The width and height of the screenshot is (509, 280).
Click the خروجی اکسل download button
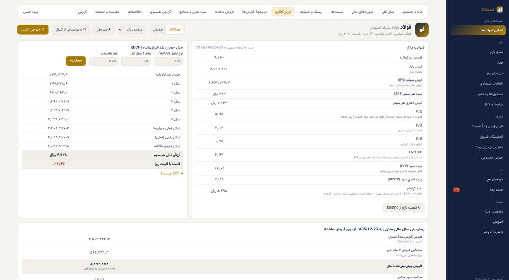click(33, 30)
